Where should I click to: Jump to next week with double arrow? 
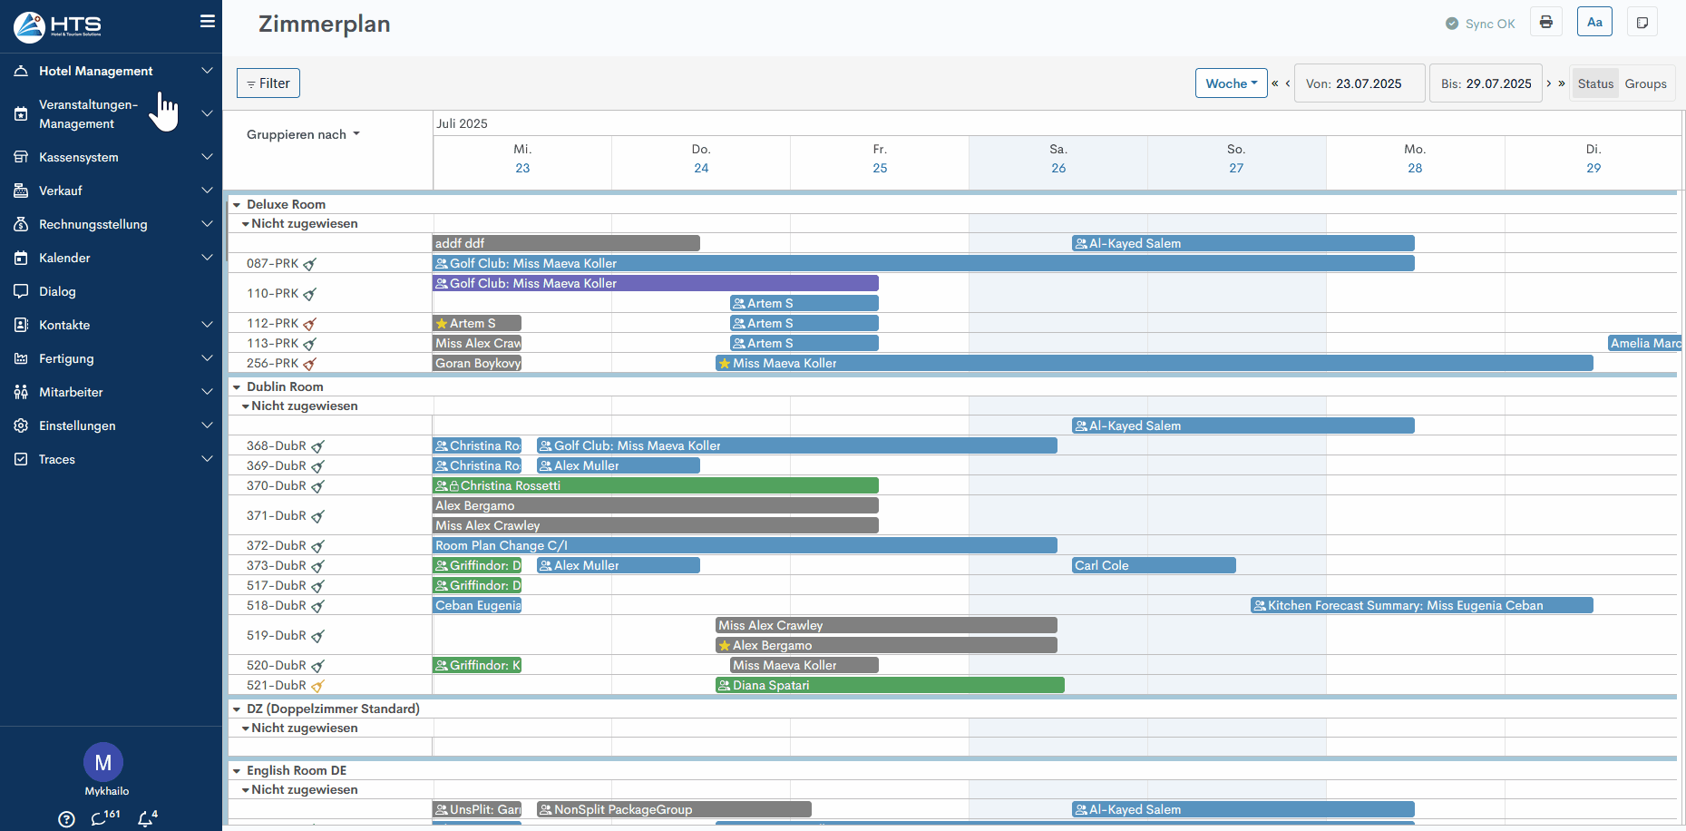tap(1562, 83)
